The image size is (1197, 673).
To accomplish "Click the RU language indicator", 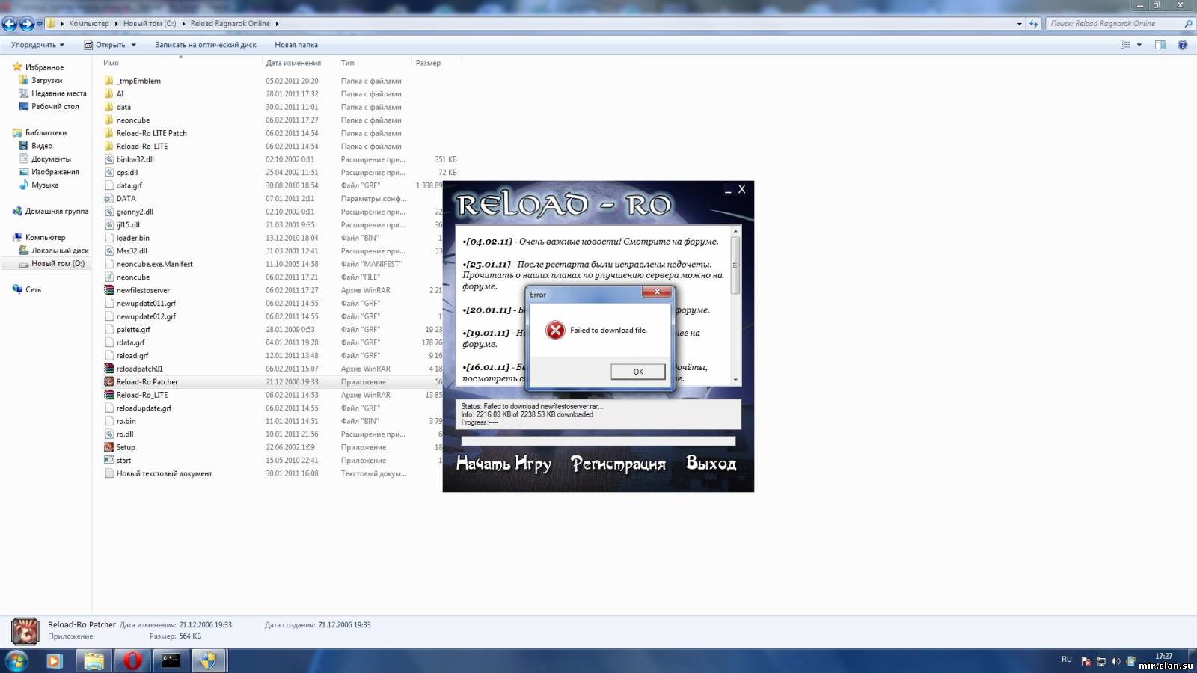I will click(1067, 660).
